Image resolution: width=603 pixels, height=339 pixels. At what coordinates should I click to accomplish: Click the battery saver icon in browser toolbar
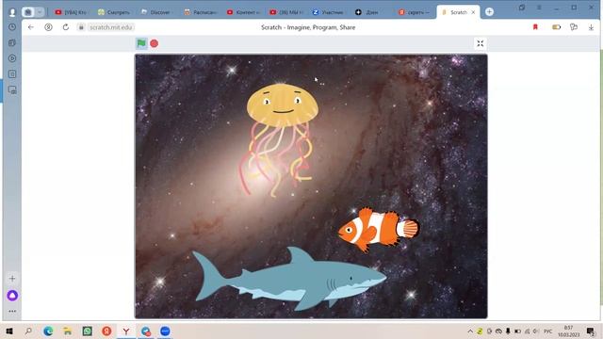[556, 27]
